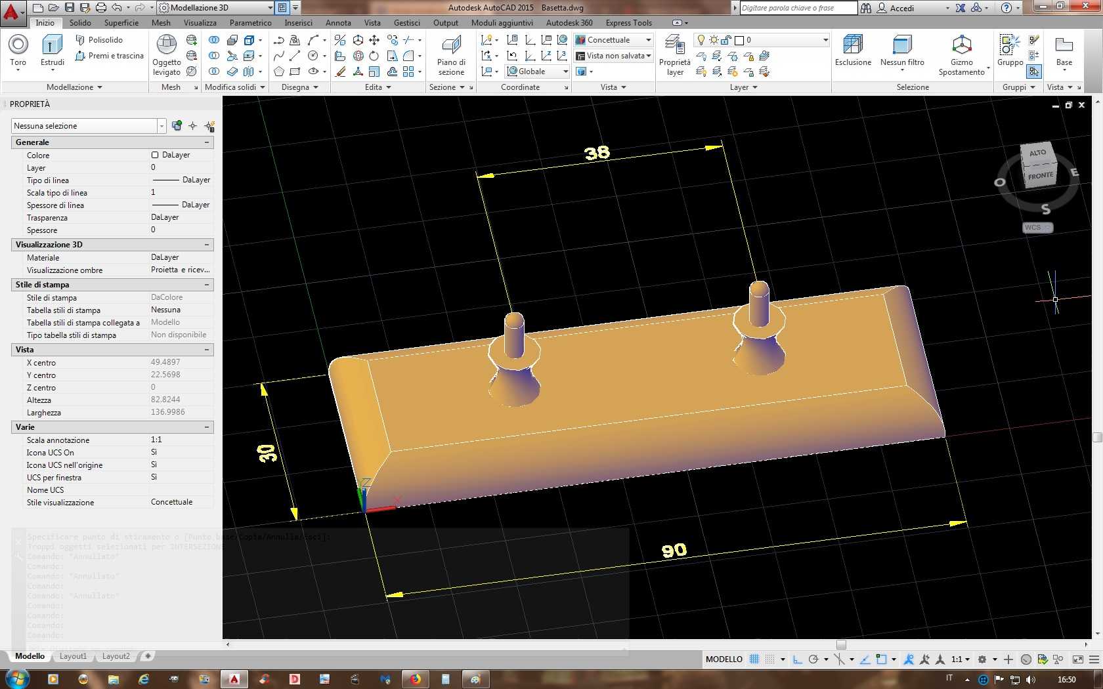Click the Oggetto levigato mesh button
Viewport: 1103px width, 689px height.
[167, 55]
